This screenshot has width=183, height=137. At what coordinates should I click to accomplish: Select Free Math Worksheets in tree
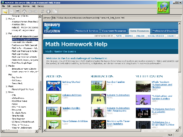pos(22,42)
